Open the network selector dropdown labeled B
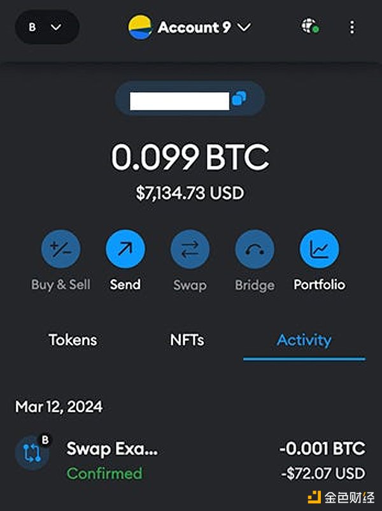Screen dimensions: 382x511 [46, 28]
